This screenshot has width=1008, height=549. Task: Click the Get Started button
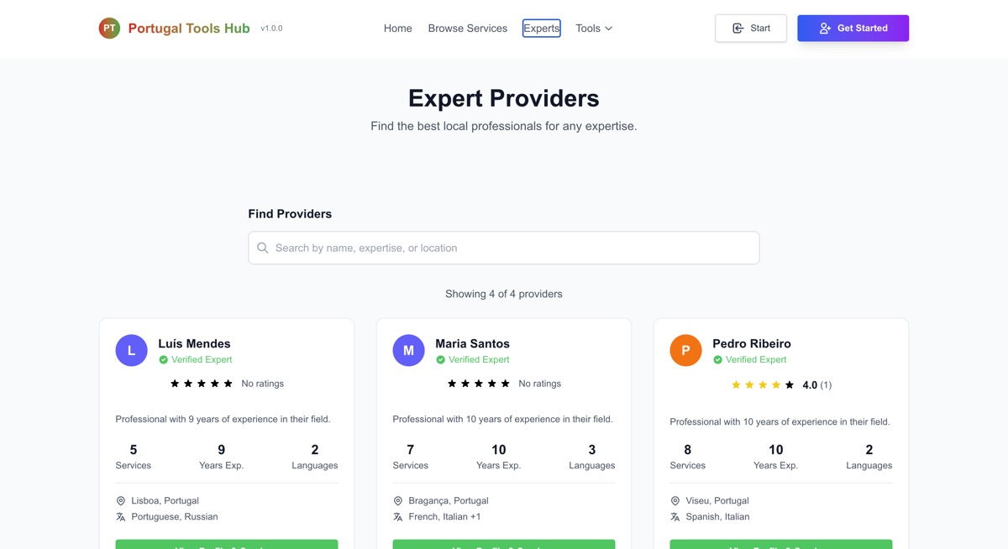[853, 29]
